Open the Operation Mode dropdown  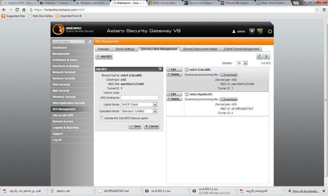point(155,111)
